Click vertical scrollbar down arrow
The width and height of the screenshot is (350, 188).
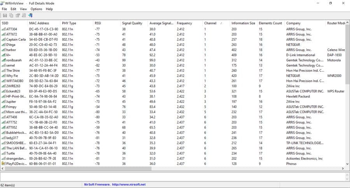click(x=347, y=164)
